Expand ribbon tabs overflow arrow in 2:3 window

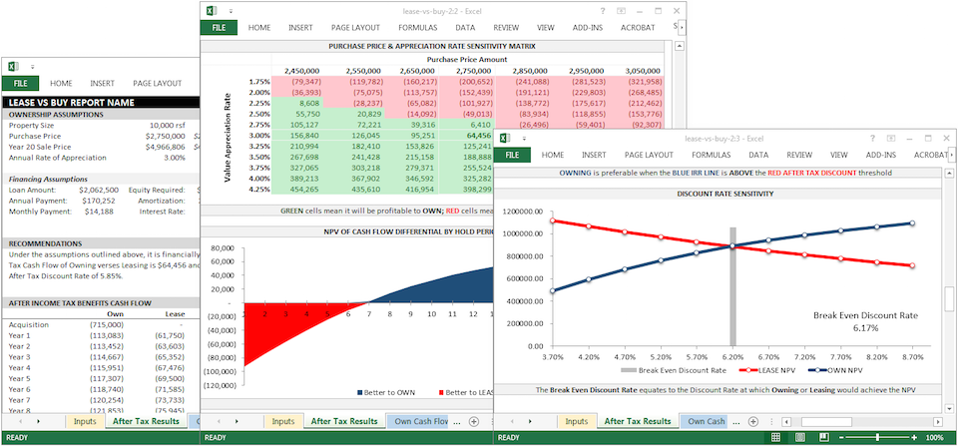950,155
